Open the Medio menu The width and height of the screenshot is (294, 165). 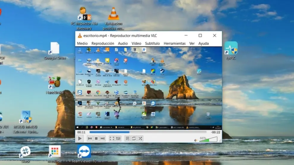coord(82,43)
